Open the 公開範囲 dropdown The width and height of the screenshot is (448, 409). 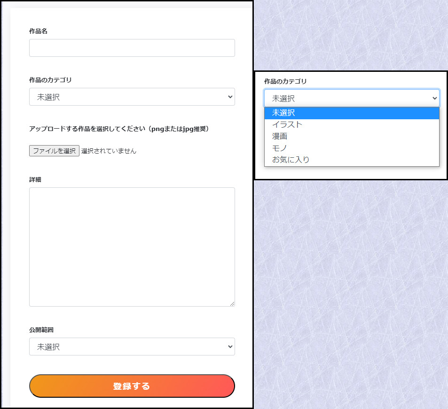132,347
